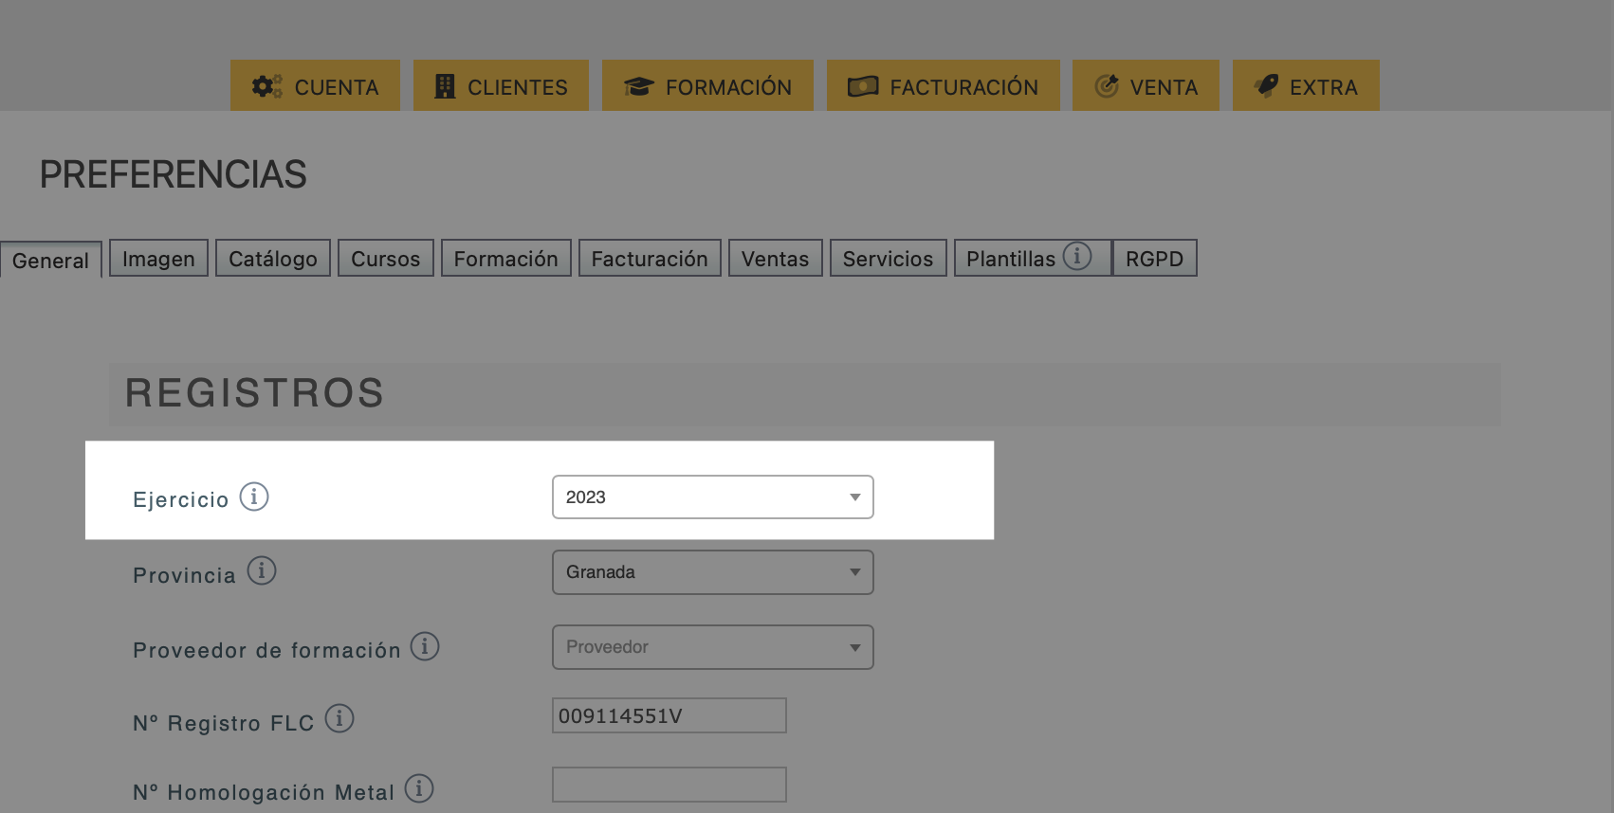1614x813 pixels.
Task: Open the Facturación preferences tab
Action: coord(650,259)
